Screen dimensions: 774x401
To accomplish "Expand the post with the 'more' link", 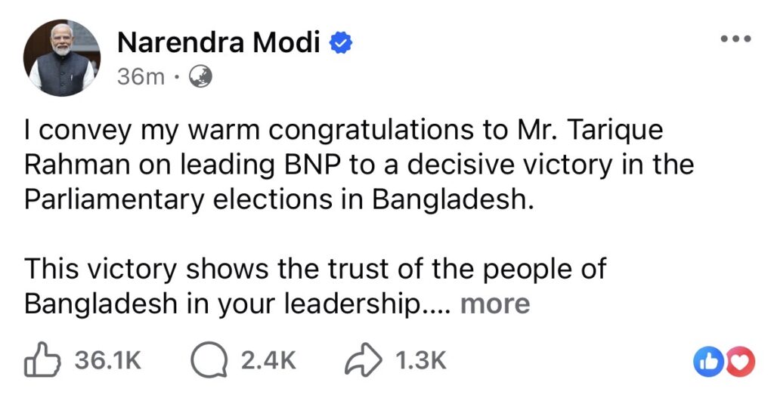I will [x=495, y=304].
